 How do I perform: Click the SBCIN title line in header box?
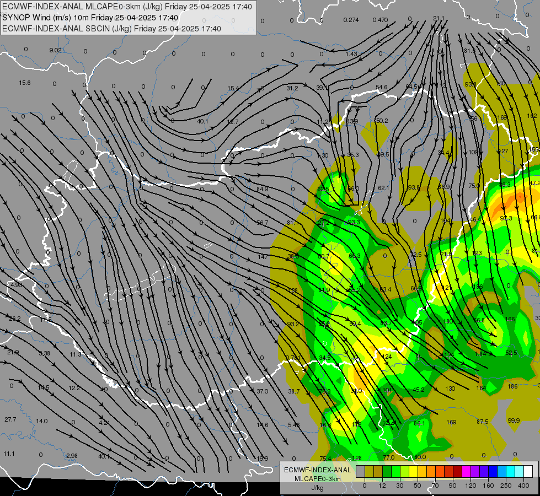pos(111,29)
